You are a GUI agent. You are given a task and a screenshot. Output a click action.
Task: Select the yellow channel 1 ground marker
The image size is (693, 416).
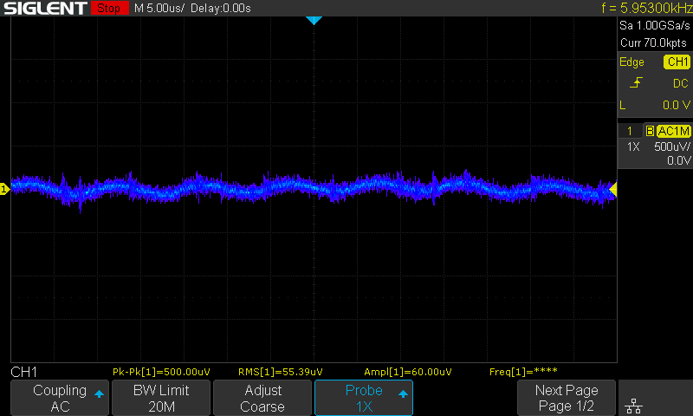point(4,188)
